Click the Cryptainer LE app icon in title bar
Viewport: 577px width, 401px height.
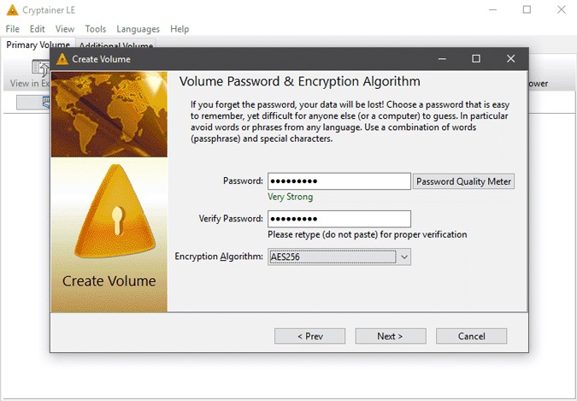tap(12, 10)
